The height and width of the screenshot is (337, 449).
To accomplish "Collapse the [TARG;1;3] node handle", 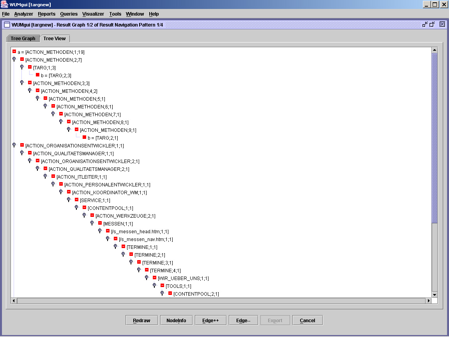I will (22, 67).
